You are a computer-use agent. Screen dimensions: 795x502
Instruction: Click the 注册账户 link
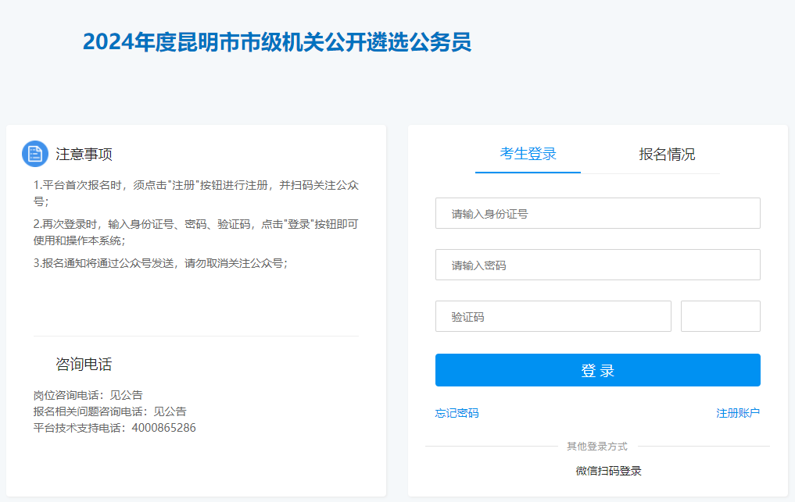click(738, 413)
